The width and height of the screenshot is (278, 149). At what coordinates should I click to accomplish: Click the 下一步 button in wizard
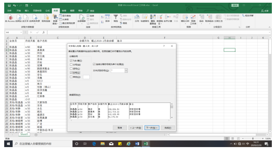click(x=152, y=128)
